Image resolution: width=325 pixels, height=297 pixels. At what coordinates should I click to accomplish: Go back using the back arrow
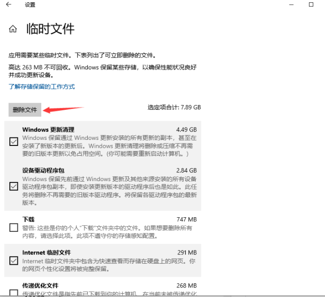click(x=8, y=5)
